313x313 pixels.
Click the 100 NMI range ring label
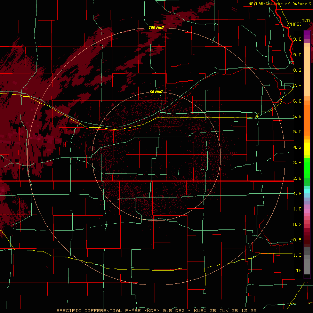pos(156,27)
